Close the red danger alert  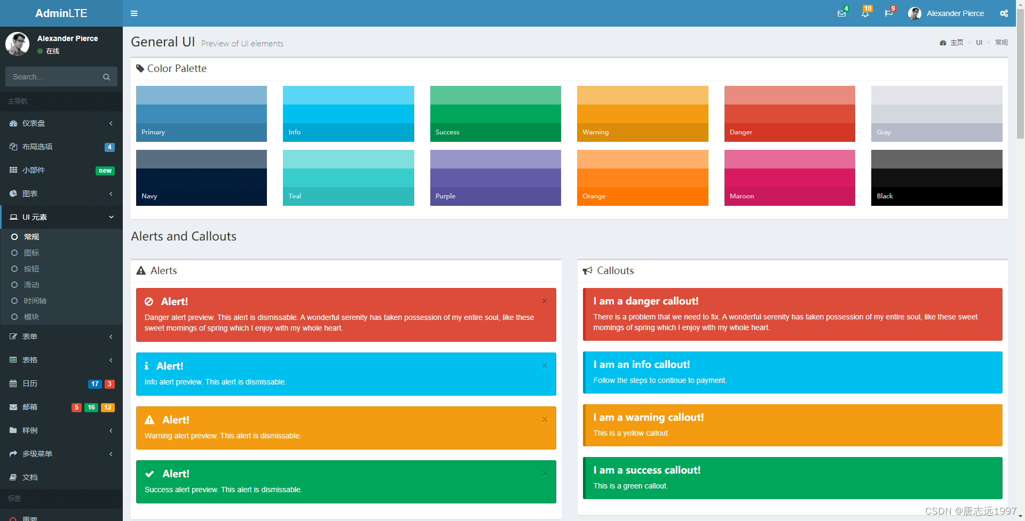545,301
